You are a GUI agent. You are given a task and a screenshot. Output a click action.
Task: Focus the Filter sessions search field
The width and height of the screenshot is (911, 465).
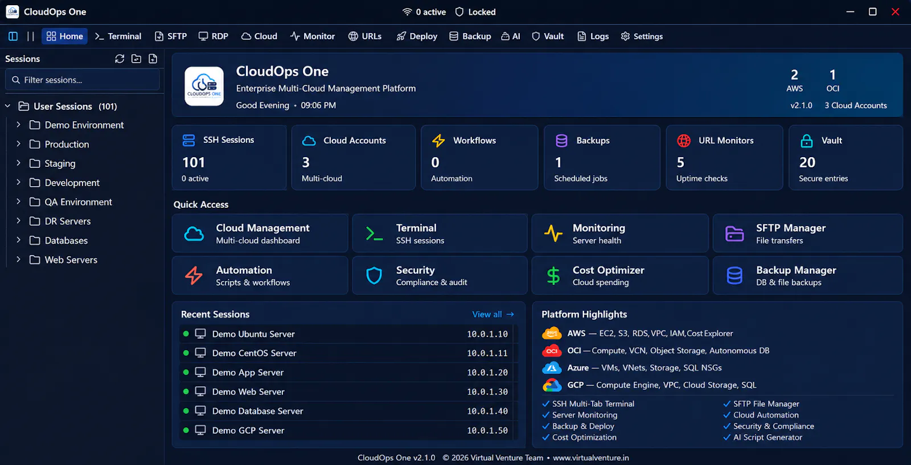(x=83, y=80)
